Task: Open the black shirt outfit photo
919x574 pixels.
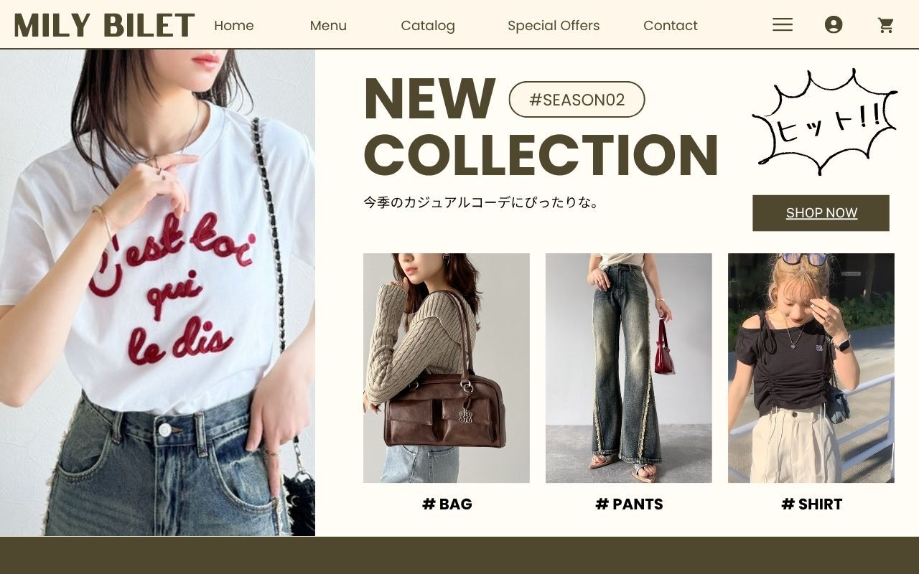Action: [x=811, y=368]
